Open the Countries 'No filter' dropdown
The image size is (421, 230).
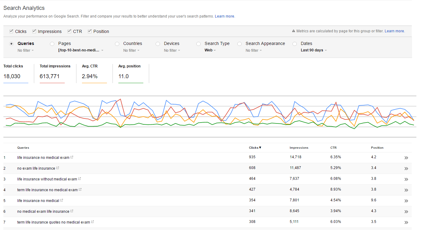(131, 50)
